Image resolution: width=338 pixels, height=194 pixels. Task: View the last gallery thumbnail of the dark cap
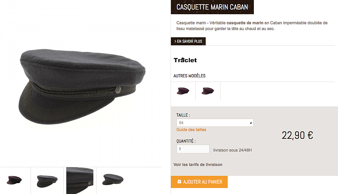[x=113, y=179]
